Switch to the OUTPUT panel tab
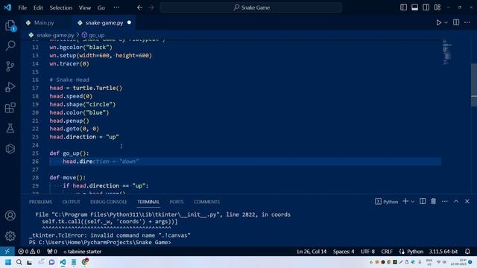This screenshot has width=477, height=268. coord(72,202)
